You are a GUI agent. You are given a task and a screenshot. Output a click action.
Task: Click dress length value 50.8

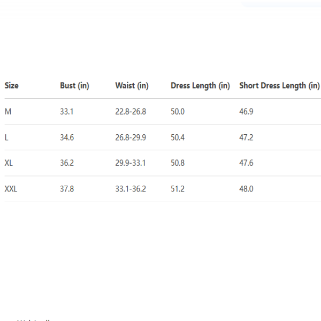pos(178,163)
